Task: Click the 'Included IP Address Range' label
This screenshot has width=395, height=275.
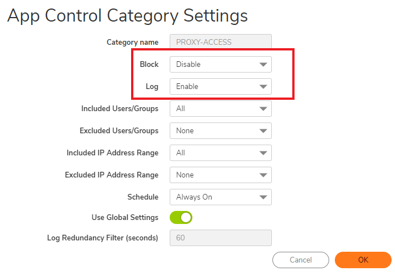Action: (112, 153)
